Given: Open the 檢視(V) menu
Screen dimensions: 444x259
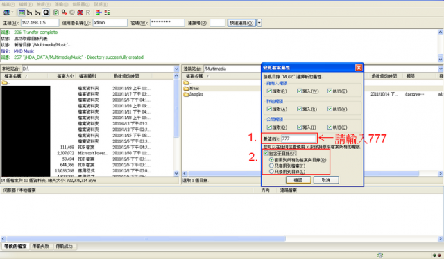Looking at the screenshot, I should click(43, 4).
